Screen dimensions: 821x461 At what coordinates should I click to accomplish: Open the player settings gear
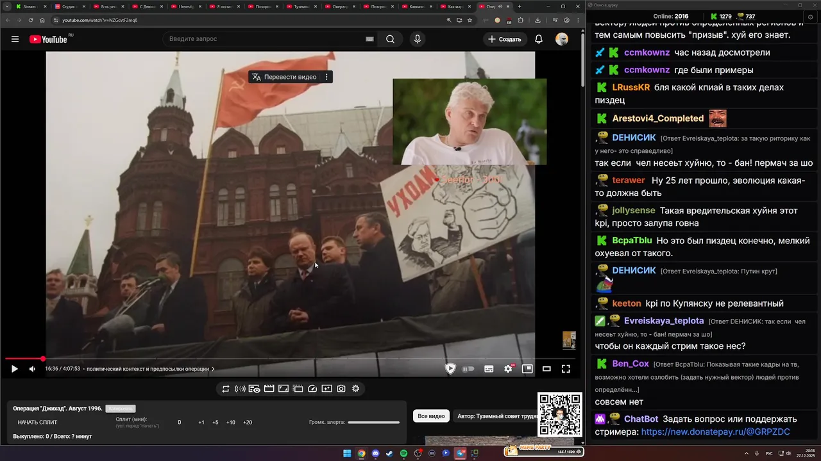(509, 369)
